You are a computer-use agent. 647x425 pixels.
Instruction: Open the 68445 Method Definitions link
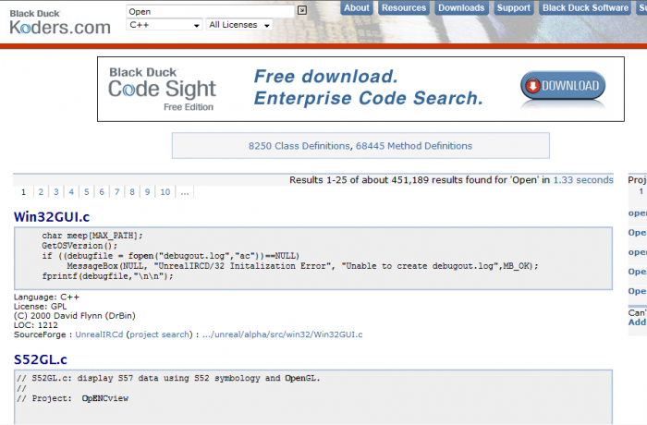pyautogui.click(x=414, y=146)
